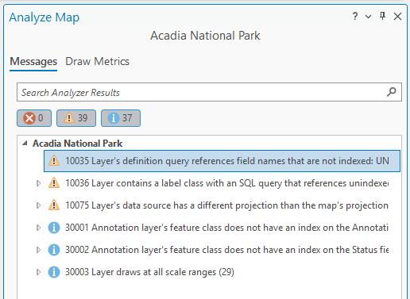
Task: Click warning icon of message 10075
Action: [54, 205]
